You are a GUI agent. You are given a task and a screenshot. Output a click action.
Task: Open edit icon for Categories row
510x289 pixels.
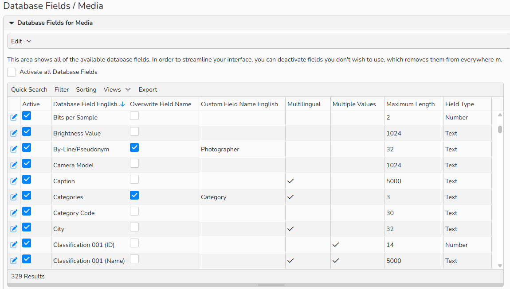14,197
